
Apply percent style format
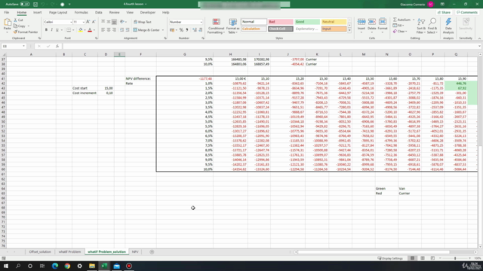pyautogui.click(x=181, y=30)
